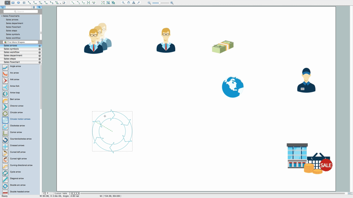Click the zoom slider handle

pos(159,3)
